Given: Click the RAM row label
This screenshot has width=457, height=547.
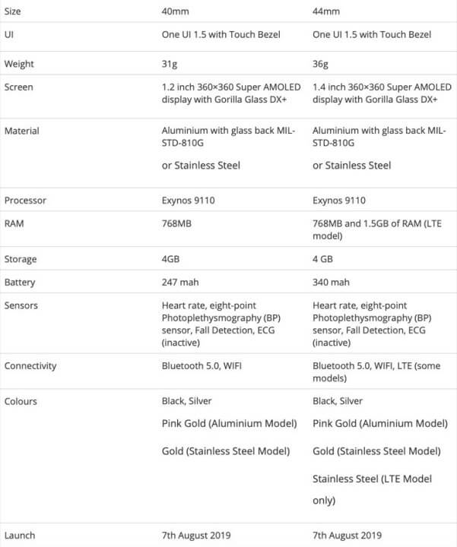Looking at the screenshot, I should click(x=14, y=224).
